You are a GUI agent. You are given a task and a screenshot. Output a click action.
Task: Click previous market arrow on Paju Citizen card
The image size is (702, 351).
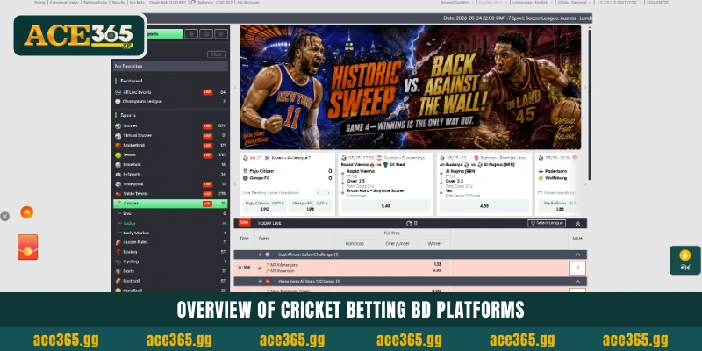tap(319, 193)
